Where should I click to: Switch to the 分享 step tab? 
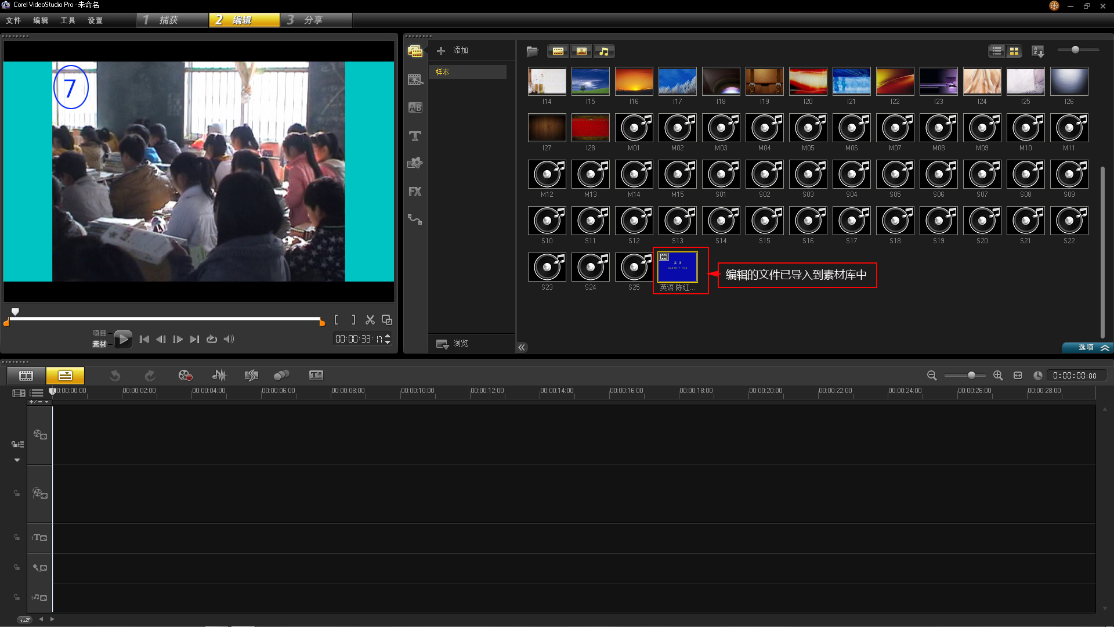pyautogui.click(x=315, y=20)
